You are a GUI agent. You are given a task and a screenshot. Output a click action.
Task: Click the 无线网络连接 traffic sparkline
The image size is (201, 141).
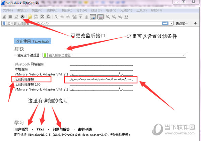tap(101, 79)
